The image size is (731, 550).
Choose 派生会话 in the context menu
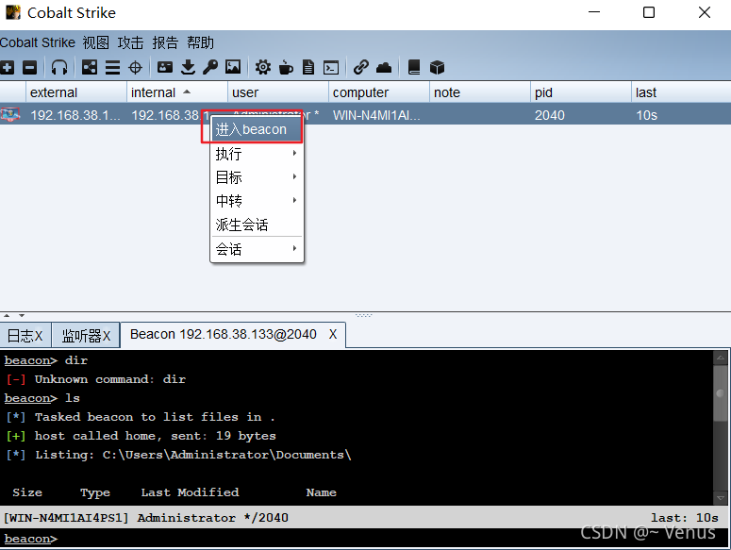[x=257, y=225]
